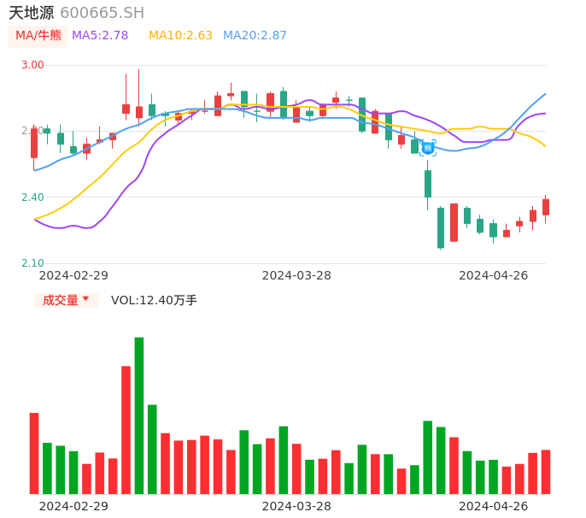
Task: Click the 2.40 price axis label
Action: point(32,197)
